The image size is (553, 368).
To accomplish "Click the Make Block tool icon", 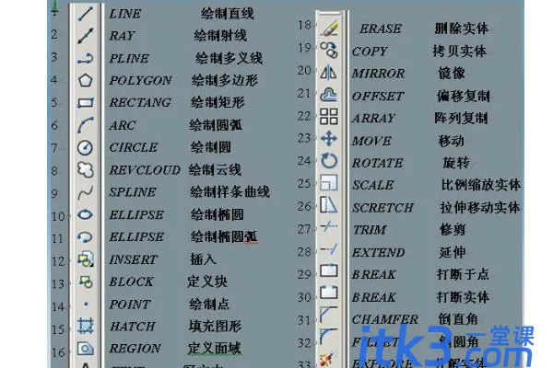I will 86,282.
